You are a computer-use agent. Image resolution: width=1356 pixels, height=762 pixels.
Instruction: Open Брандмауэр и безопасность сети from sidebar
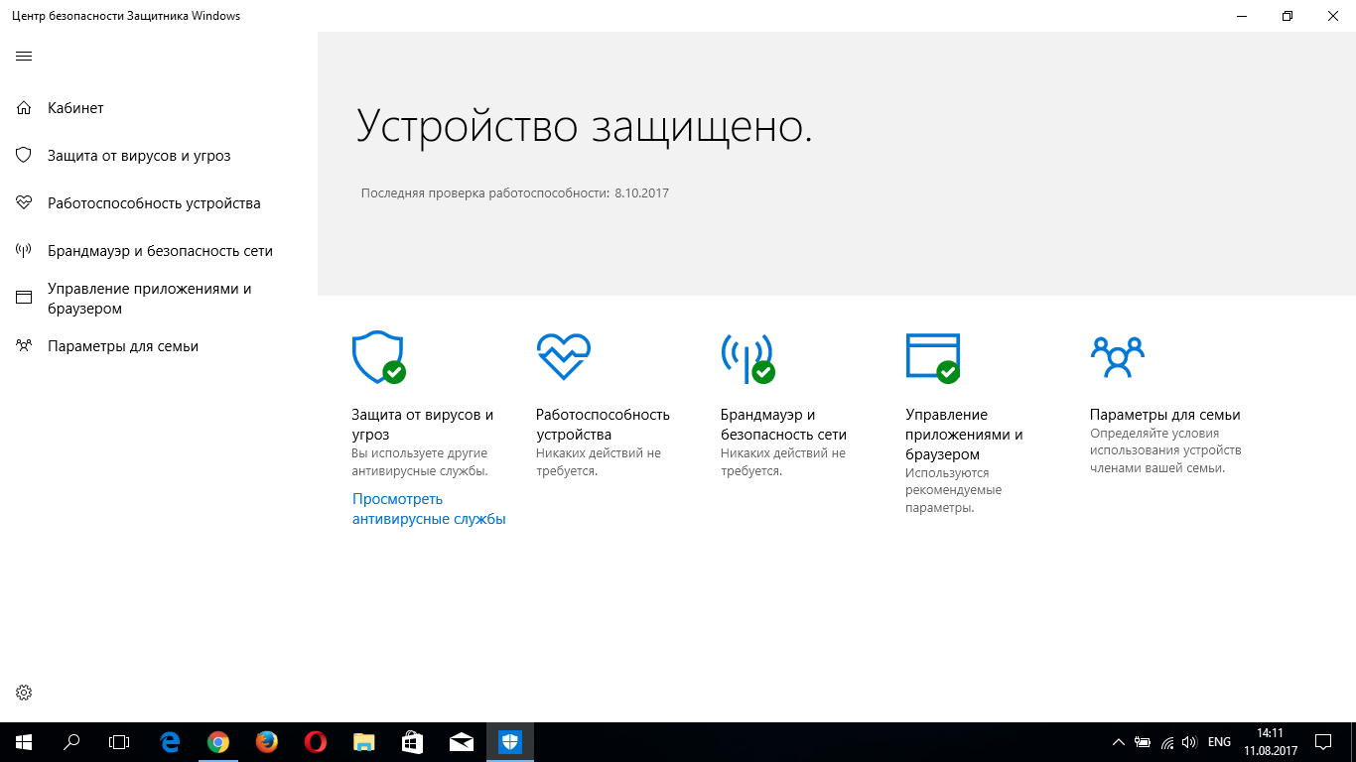coord(160,251)
